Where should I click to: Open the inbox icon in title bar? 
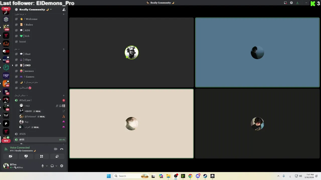[285, 3]
